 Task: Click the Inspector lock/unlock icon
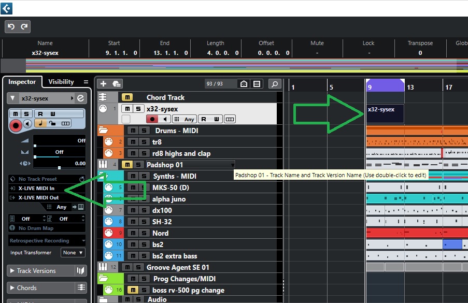[x=52, y=123]
